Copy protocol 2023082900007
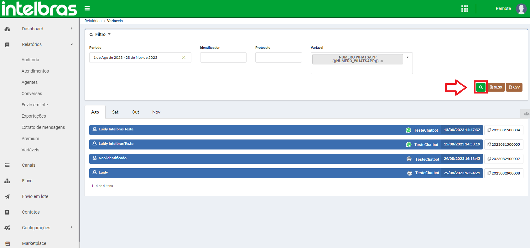Screen dimensions: 530x248 [x=504, y=159]
